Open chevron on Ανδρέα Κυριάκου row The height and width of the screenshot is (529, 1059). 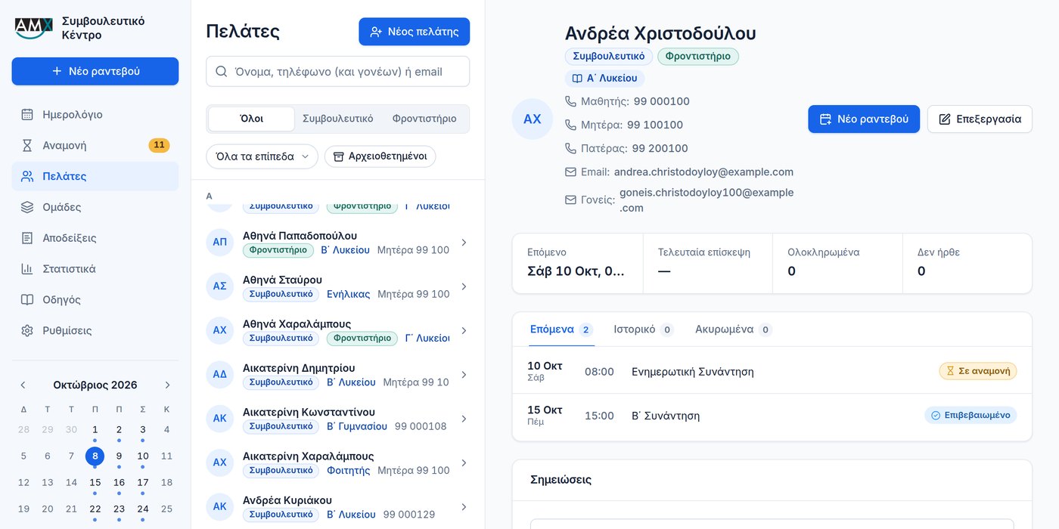[464, 507]
